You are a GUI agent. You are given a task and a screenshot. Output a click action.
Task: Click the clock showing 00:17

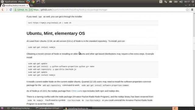pyautogui.click(x=187, y=2)
